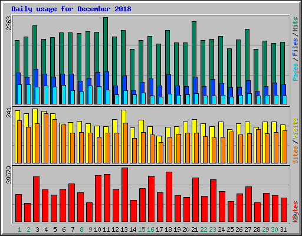The image size is (302, 236).
Task: Click day 19 on the x-axis
Action: click(177, 230)
